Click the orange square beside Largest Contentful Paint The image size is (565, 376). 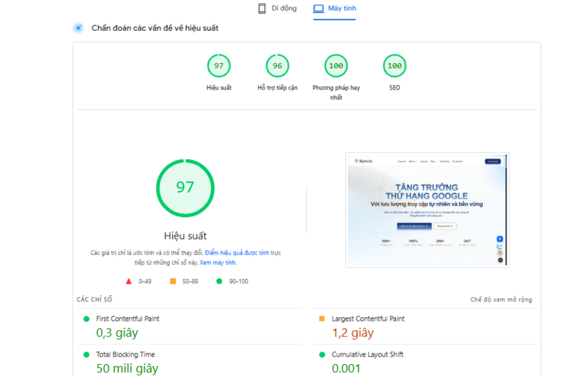(322, 318)
